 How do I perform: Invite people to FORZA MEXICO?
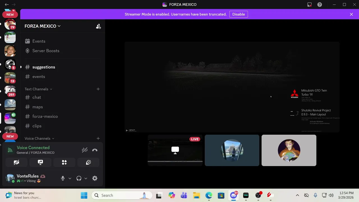(98, 26)
